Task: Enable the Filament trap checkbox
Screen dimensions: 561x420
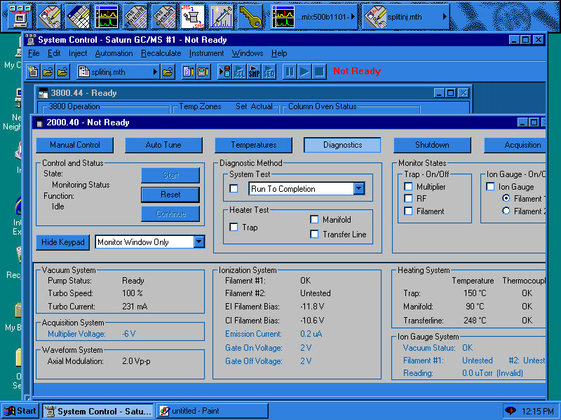Action: pyautogui.click(x=408, y=211)
